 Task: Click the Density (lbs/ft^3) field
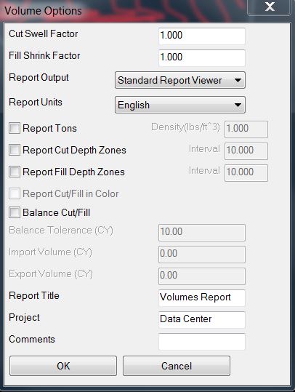pyautogui.click(x=246, y=129)
